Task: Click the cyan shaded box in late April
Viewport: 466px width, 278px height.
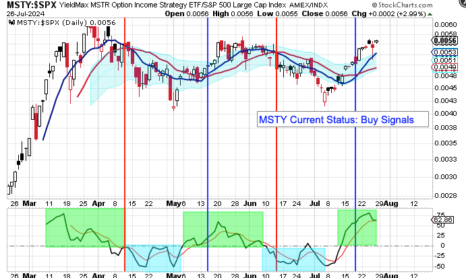Action: tap(153, 258)
